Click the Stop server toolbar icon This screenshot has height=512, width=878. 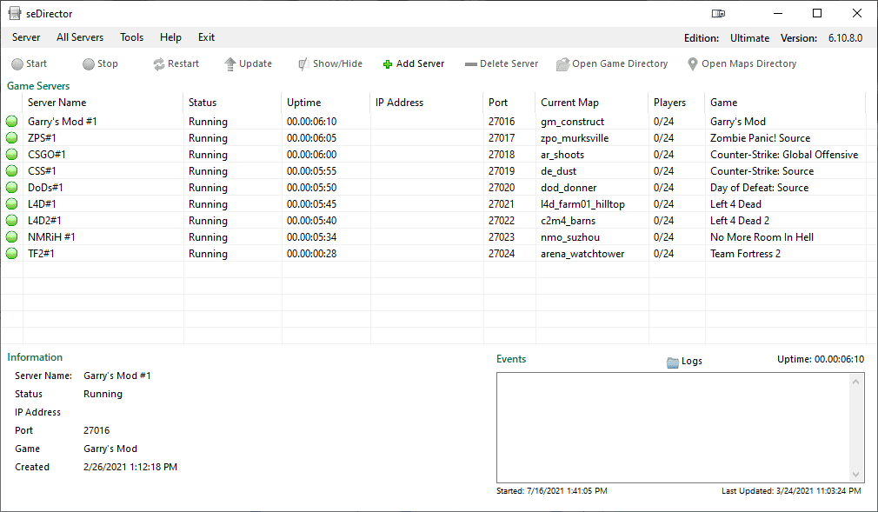(89, 63)
